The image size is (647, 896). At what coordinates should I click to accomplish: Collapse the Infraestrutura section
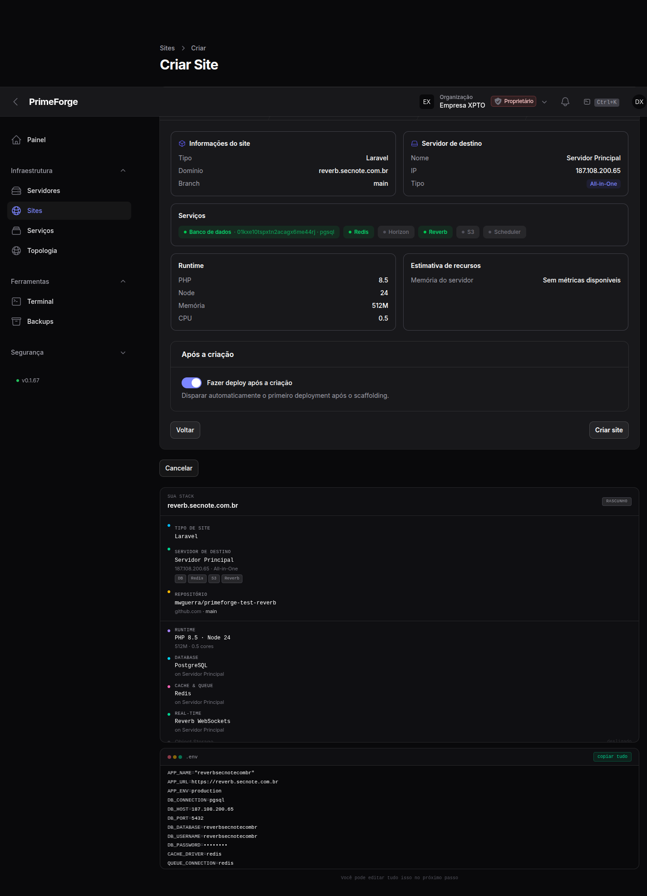point(123,171)
